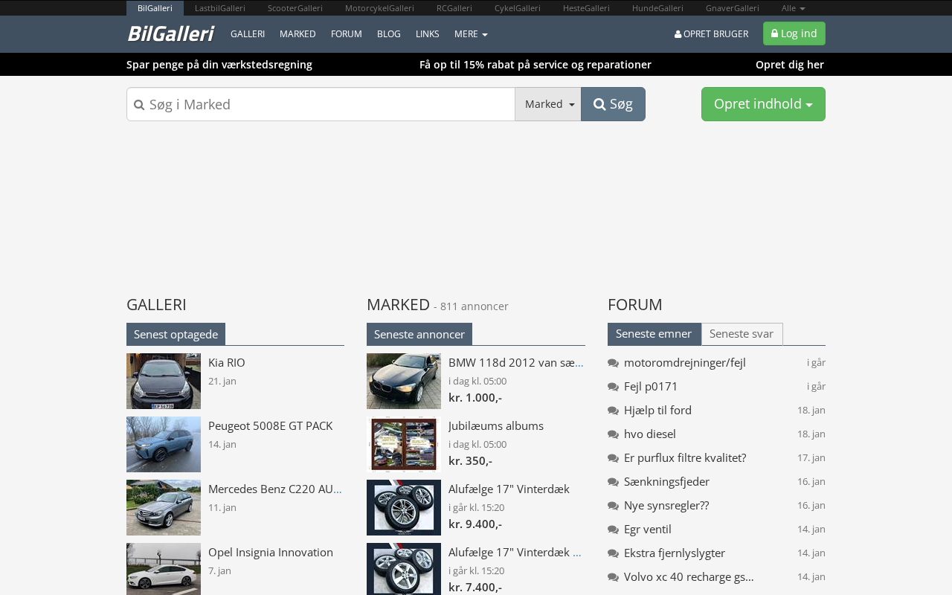Open LINKS in the main navigation
Image resolution: width=952 pixels, height=595 pixels.
(428, 34)
